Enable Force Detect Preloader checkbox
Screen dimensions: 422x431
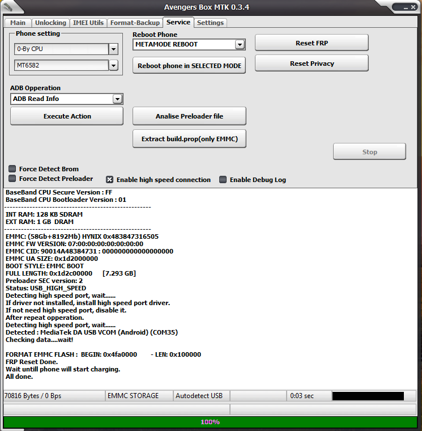pos(12,179)
